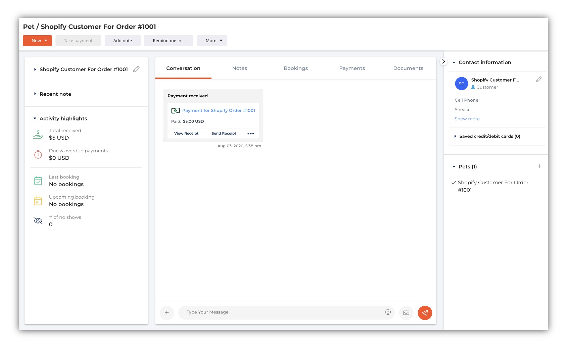The height and width of the screenshot is (347, 568).
Task: Click the 'Payment received' card heading
Action: point(188,96)
